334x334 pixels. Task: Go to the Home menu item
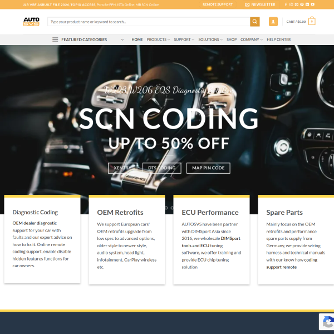click(137, 40)
